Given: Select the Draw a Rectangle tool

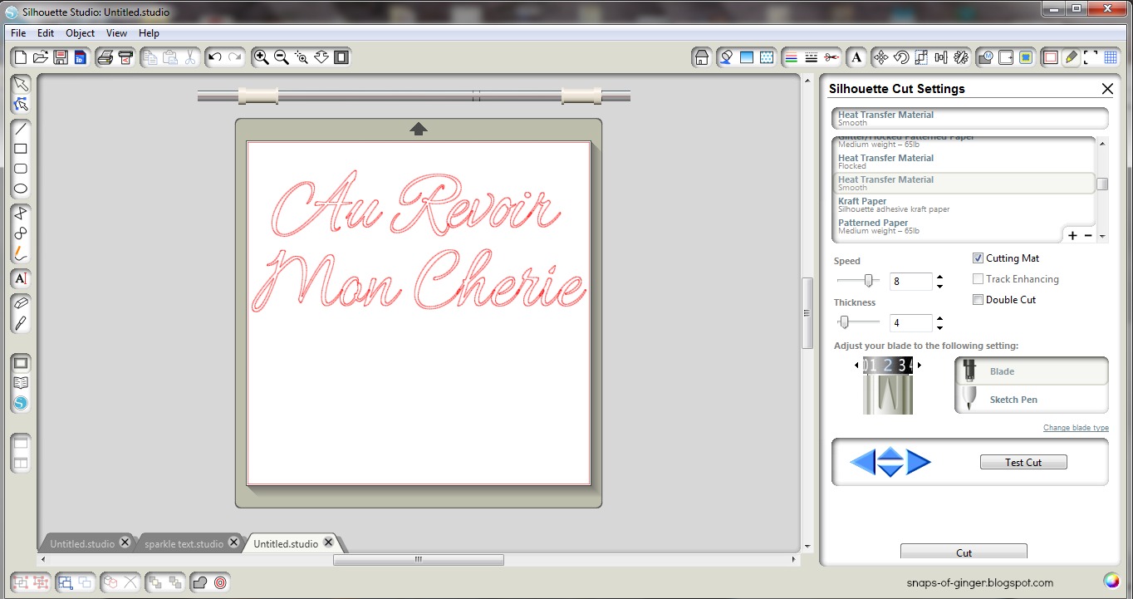Looking at the screenshot, I should [21, 149].
